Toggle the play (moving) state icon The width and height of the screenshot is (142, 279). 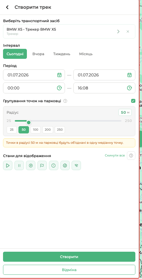[8, 166]
